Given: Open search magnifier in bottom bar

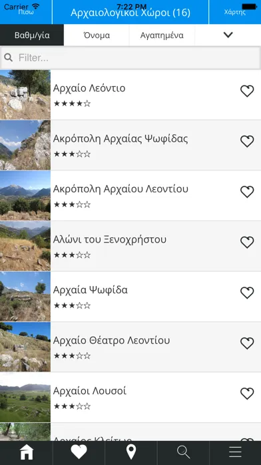Looking at the screenshot, I should click(183, 453).
